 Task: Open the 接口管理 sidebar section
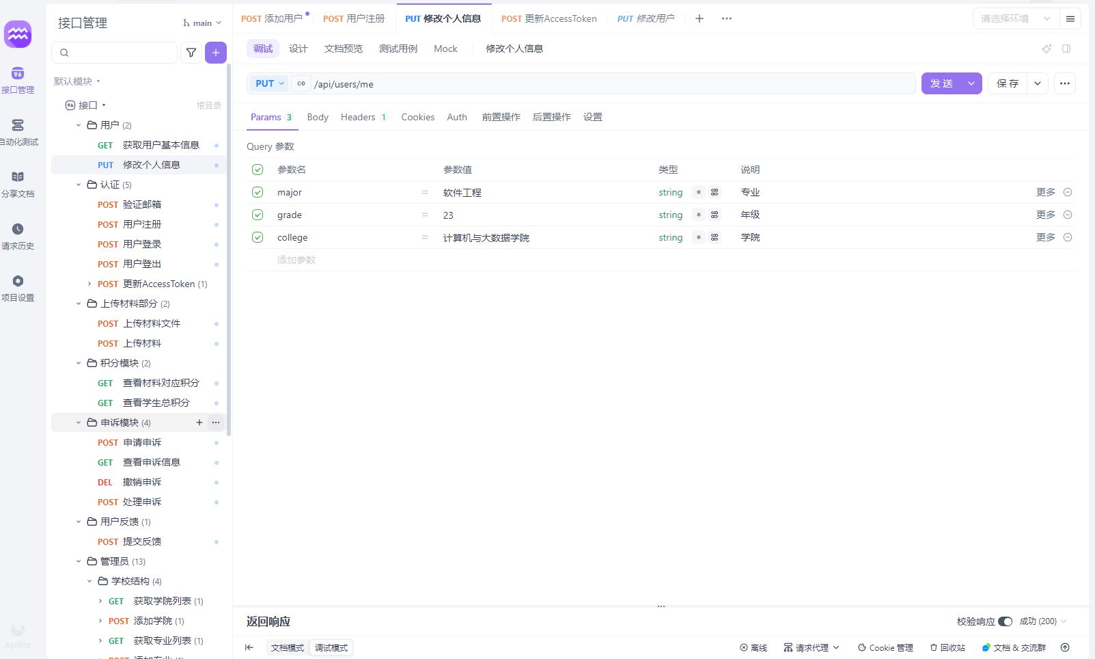[x=18, y=81]
